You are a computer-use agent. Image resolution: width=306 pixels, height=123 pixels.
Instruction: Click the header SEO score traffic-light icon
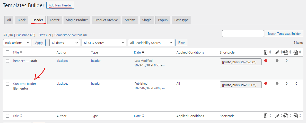[265, 52]
